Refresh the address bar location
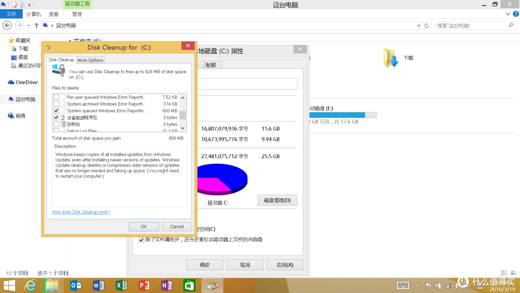 [427, 26]
